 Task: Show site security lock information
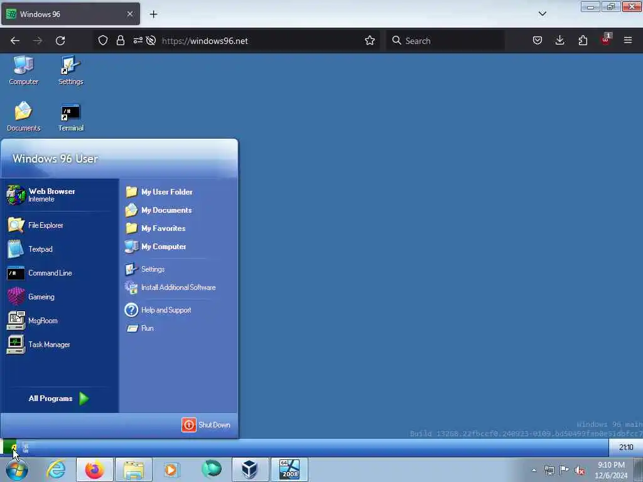point(120,41)
